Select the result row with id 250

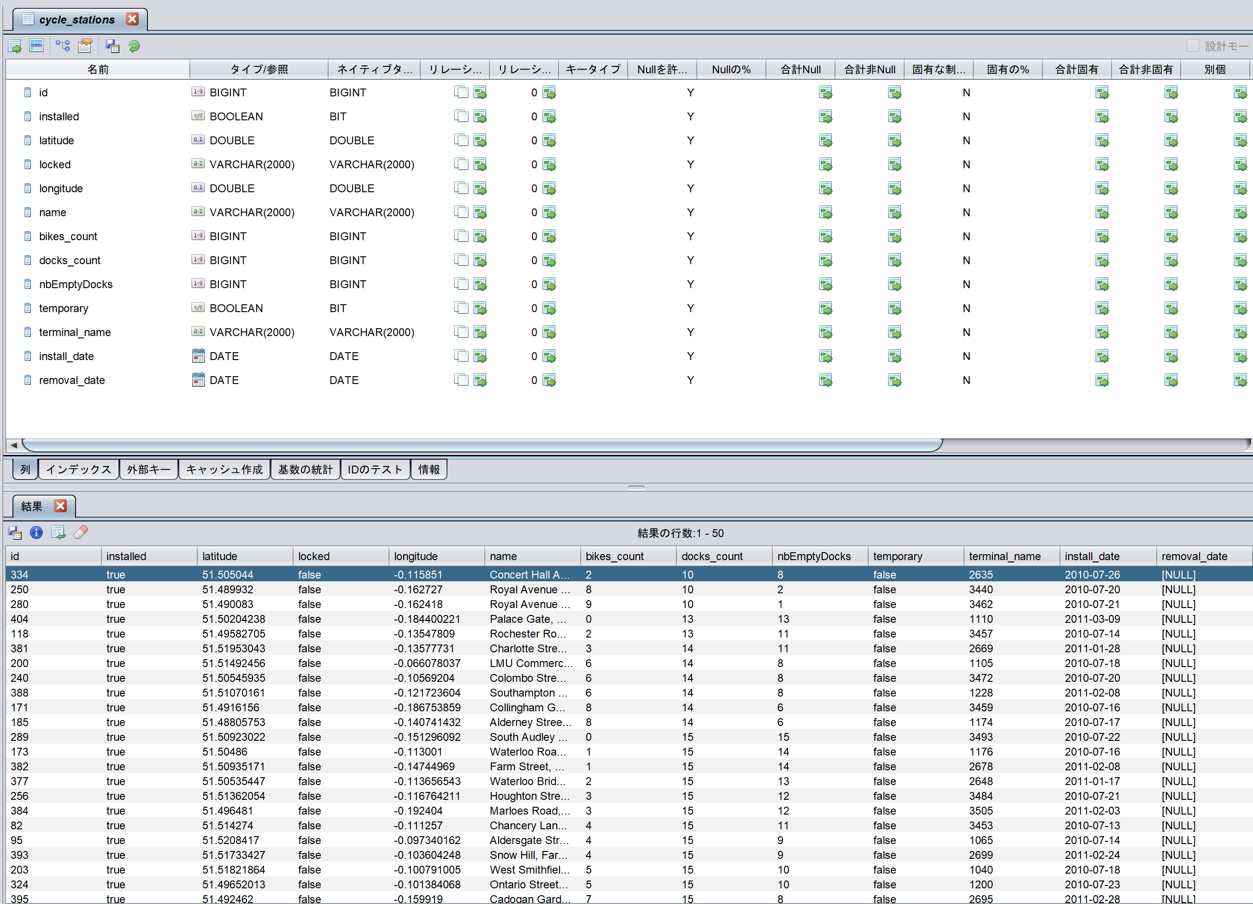[629, 590]
